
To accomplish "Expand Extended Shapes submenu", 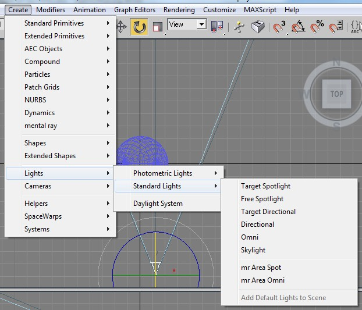I will pos(61,156).
